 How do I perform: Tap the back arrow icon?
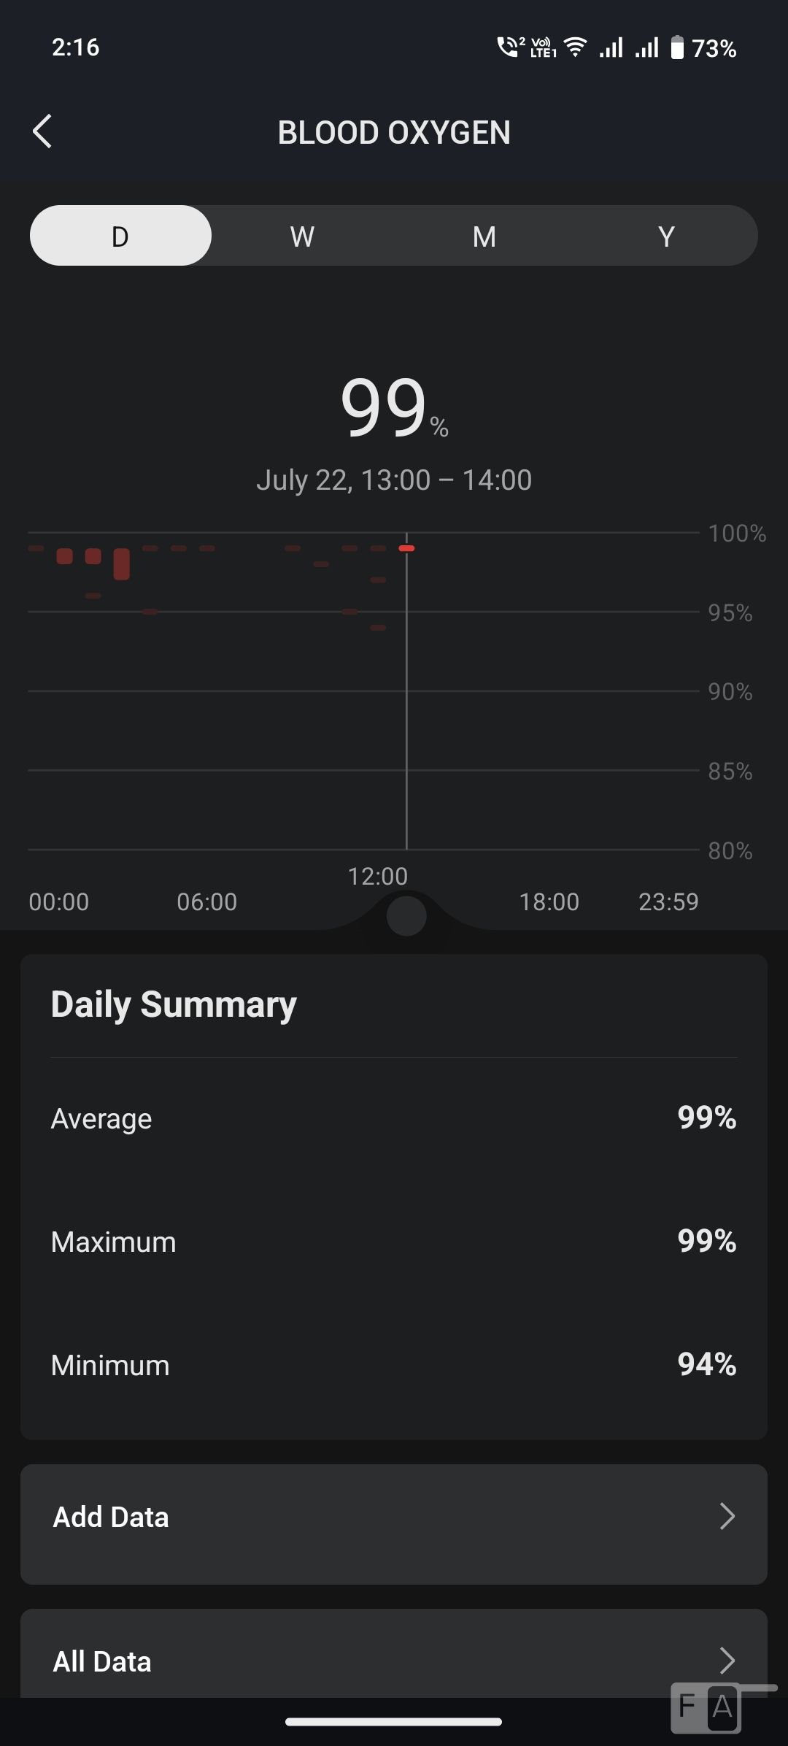(x=43, y=132)
